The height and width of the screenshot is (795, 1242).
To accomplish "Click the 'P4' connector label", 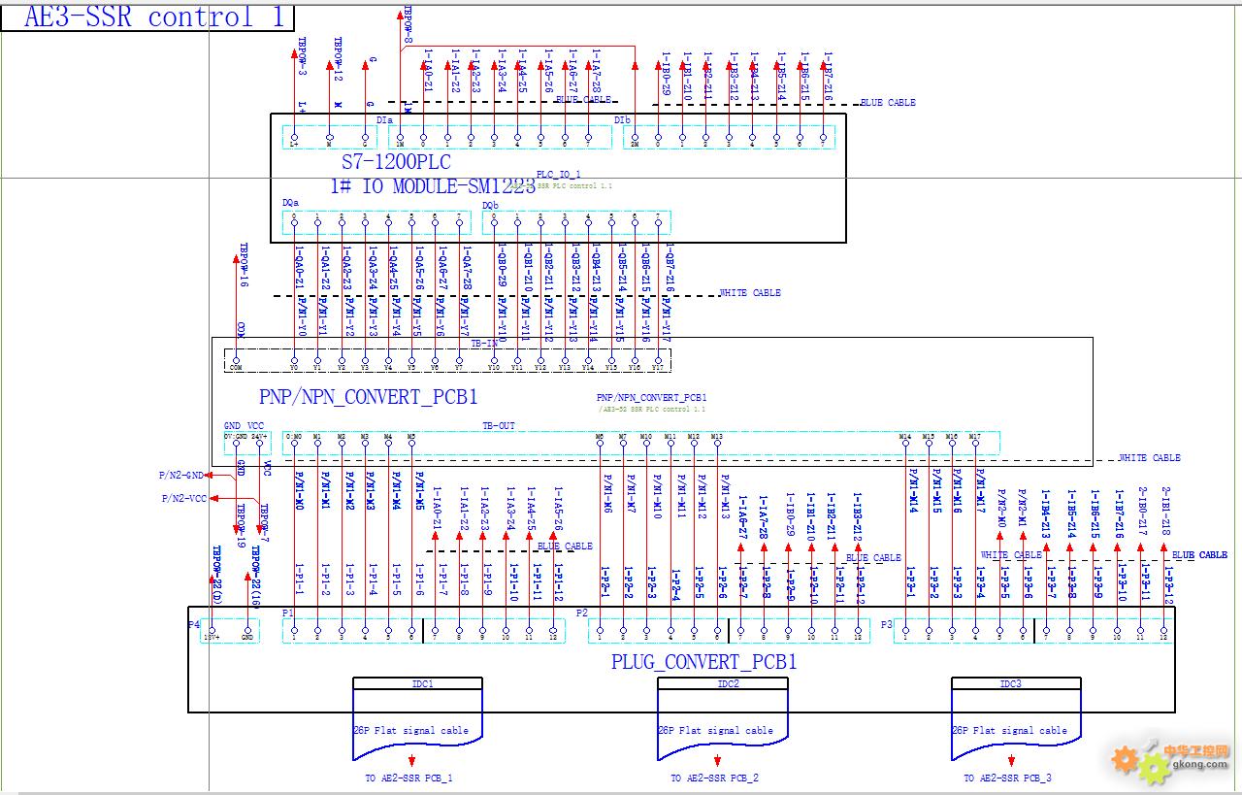I will [x=193, y=624].
